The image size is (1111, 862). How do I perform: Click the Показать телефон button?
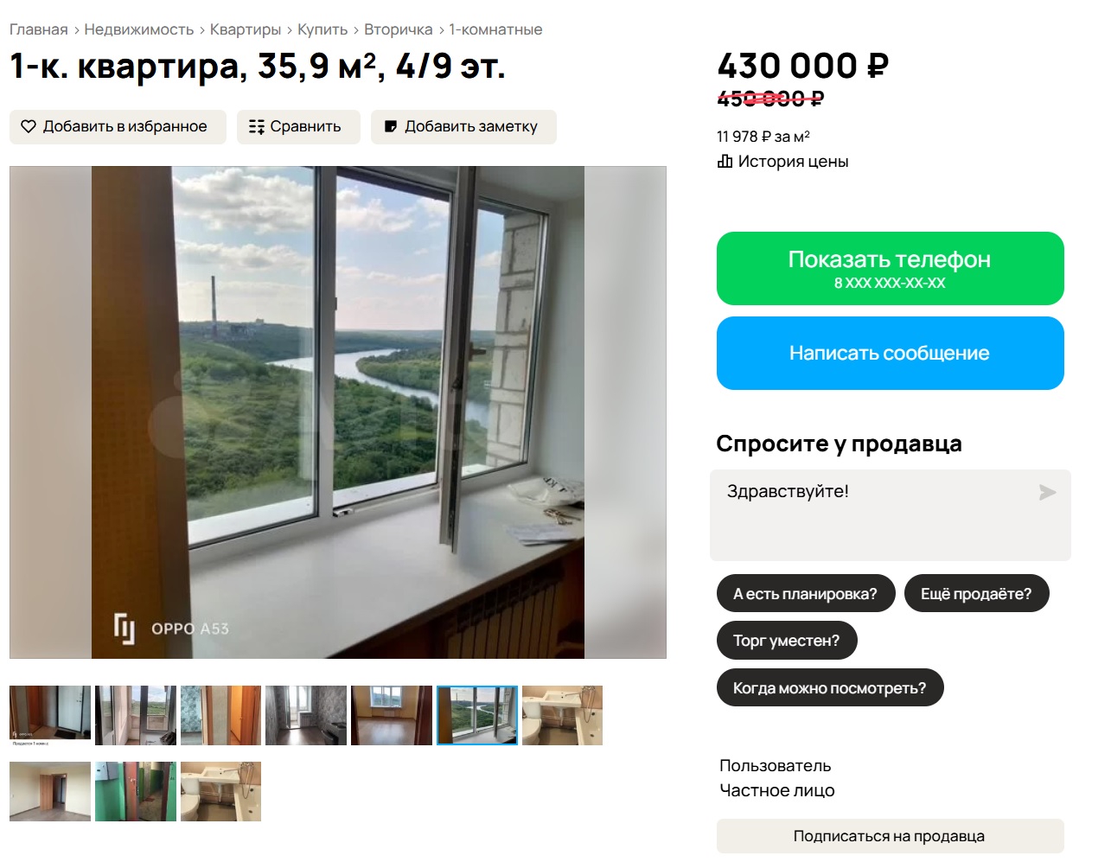click(890, 268)
